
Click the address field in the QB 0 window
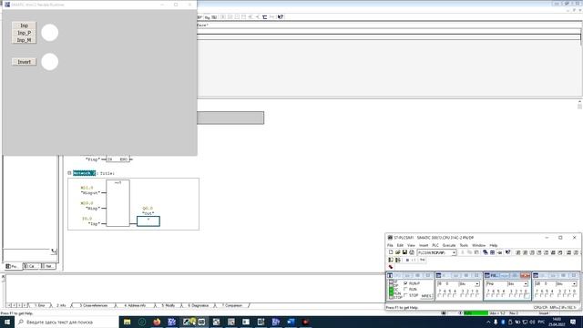[545, 283]
